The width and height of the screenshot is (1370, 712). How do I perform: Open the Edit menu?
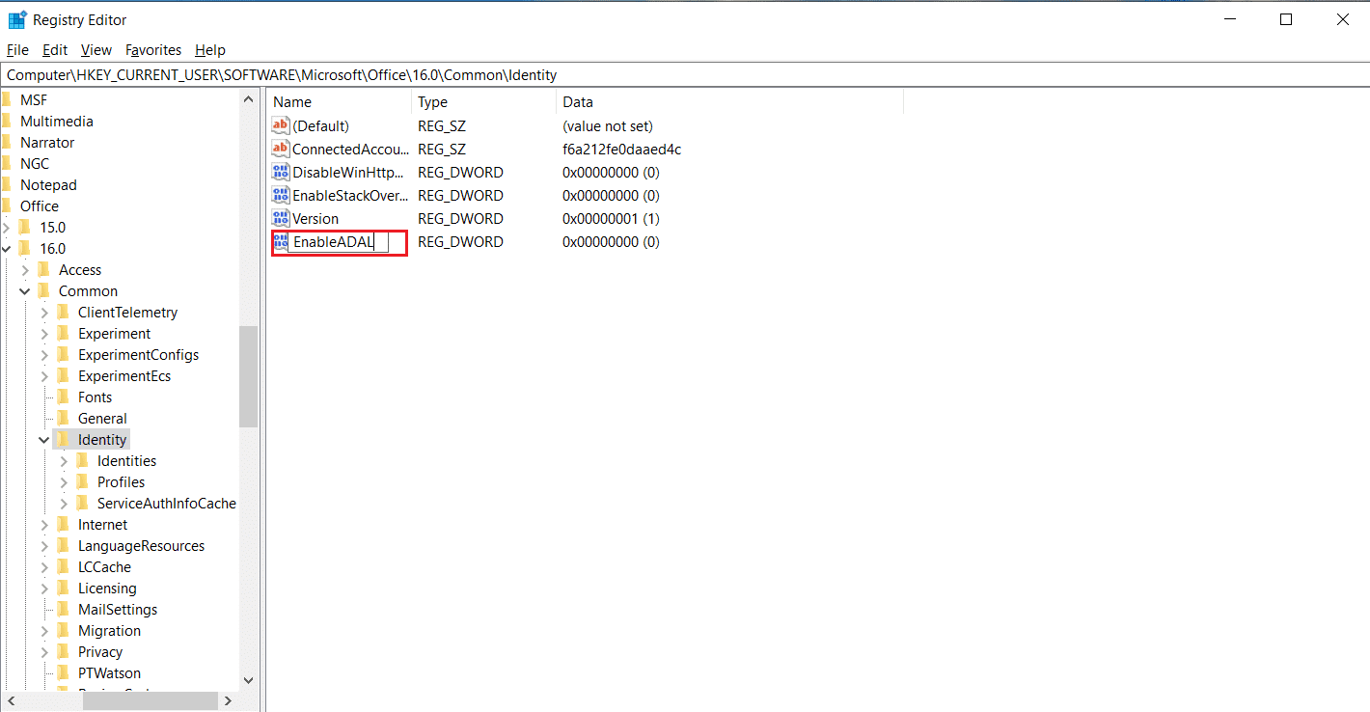pyautogui.click(x=55, y=50)
